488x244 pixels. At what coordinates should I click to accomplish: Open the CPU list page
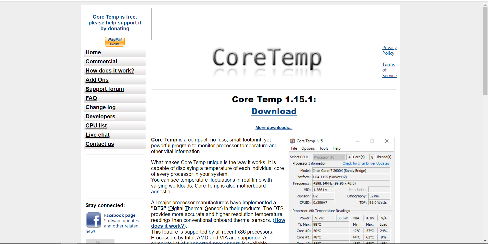click(96, 126)
